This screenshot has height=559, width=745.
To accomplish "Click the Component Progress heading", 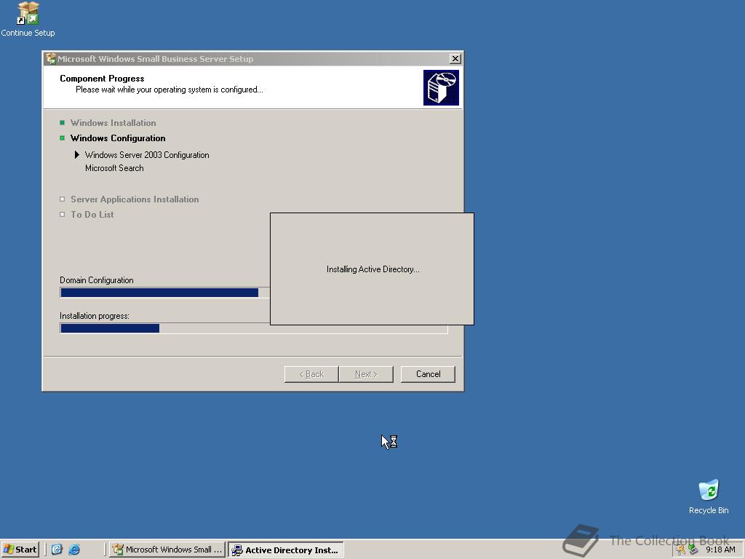I will point(102,79).
